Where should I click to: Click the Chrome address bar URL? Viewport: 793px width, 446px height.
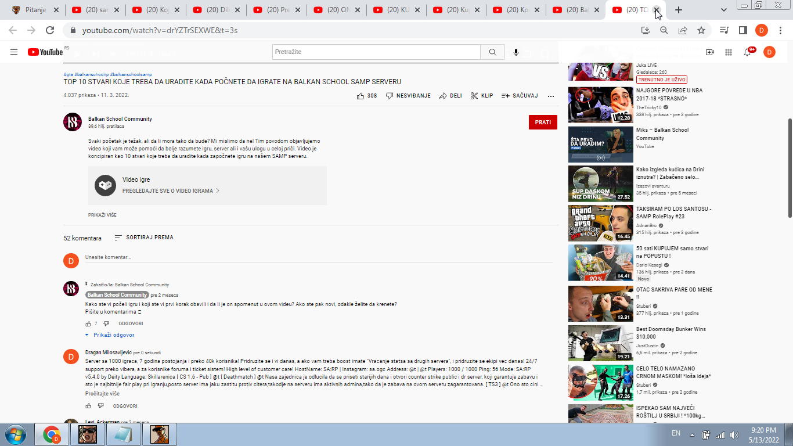pyautogui.click(x=160, y=30)
